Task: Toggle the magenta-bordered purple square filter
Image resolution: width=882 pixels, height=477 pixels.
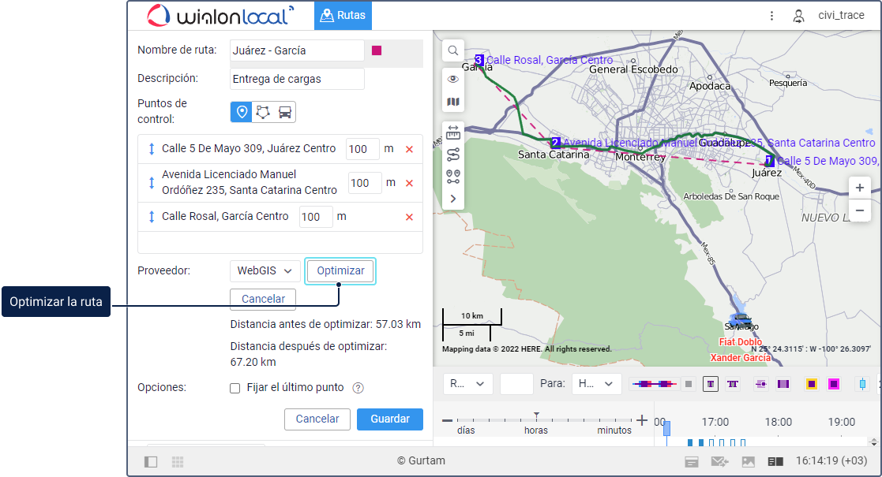Action: (834, 384)
